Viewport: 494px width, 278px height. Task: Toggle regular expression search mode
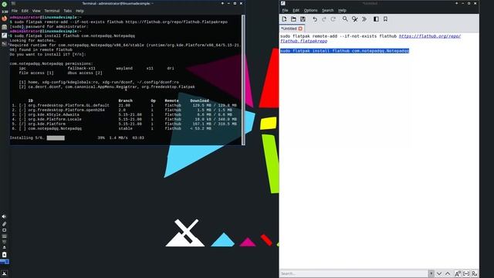(475, 273)
